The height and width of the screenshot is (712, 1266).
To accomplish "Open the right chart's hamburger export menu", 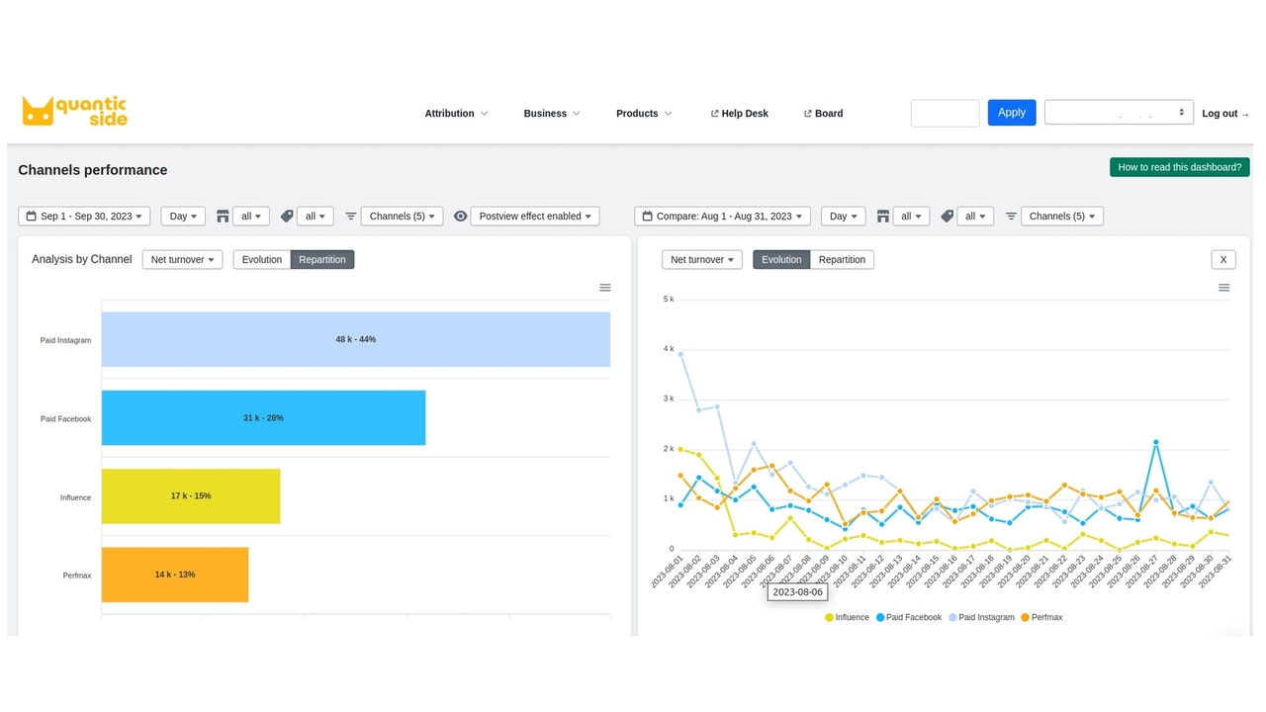I will coord(1223,287).
